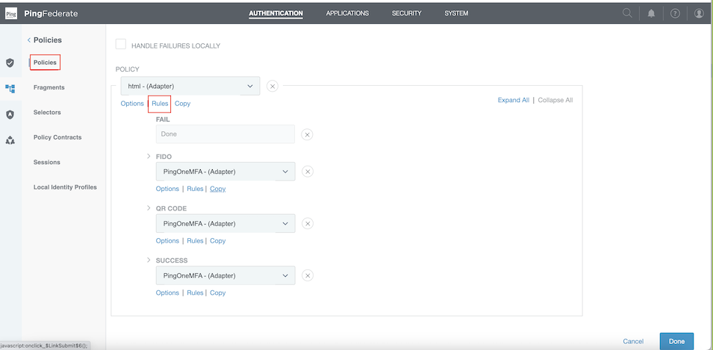Open Options under SUCCESS

click(167, 293)
